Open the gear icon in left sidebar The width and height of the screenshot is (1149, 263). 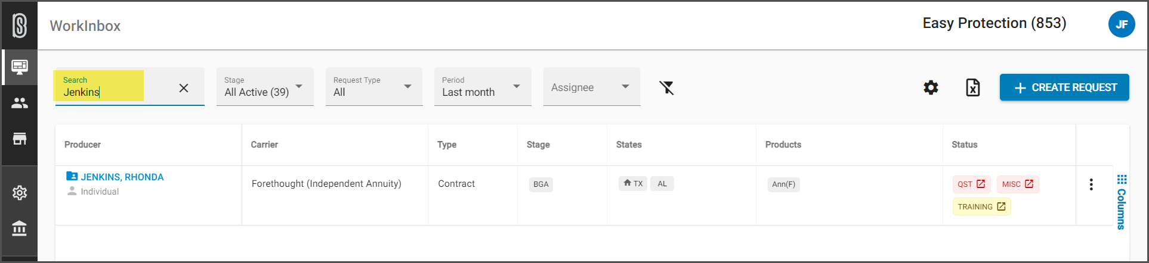(20, 193)
